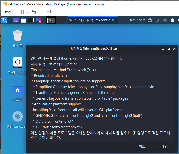This screenshot has height=154, width=179.
Task: Select the highlighted workspace switcher thumbnail
Action: click(x=51, y=20)
